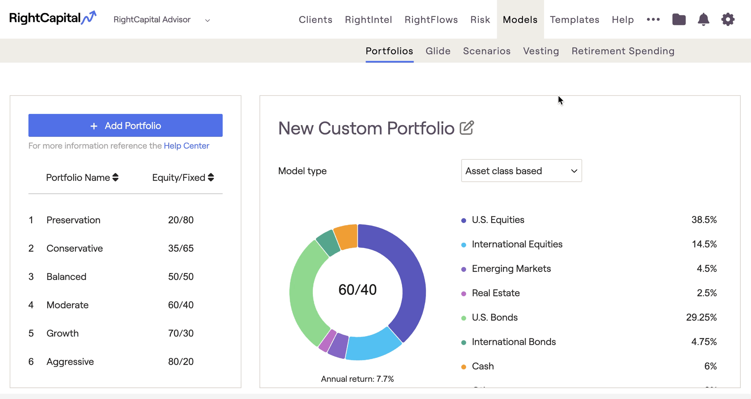Open settings gear icon
Viewport: 751px width, 399px height.
click(728, 19)
